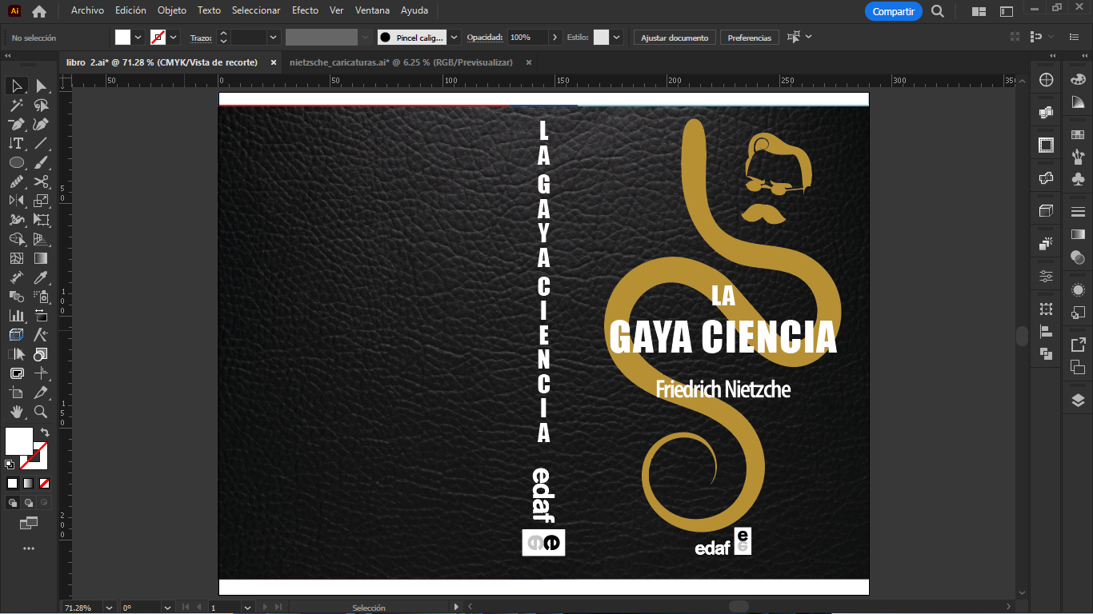Select the Scissors tool
Screen dimensions: 1093x614
41,181
